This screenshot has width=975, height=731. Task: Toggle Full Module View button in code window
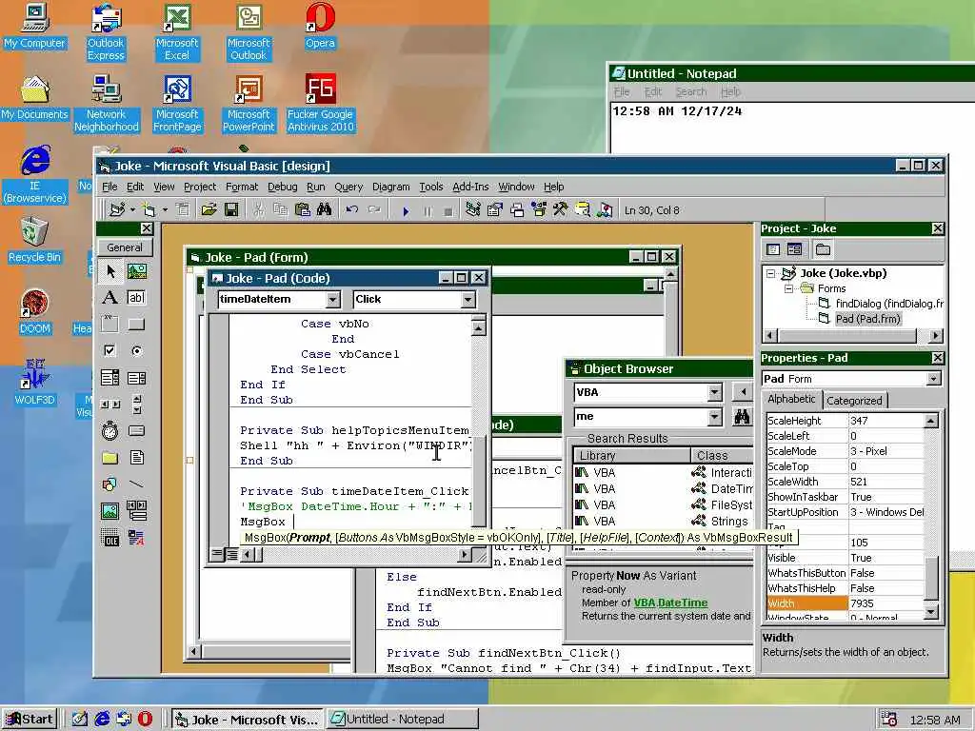tap(230, 554)
